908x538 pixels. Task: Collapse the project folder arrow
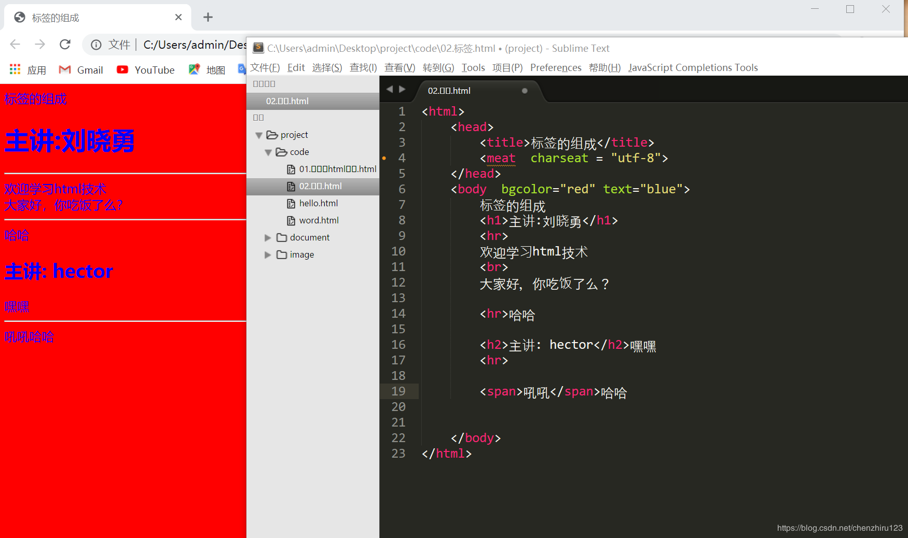coord(259,135)
